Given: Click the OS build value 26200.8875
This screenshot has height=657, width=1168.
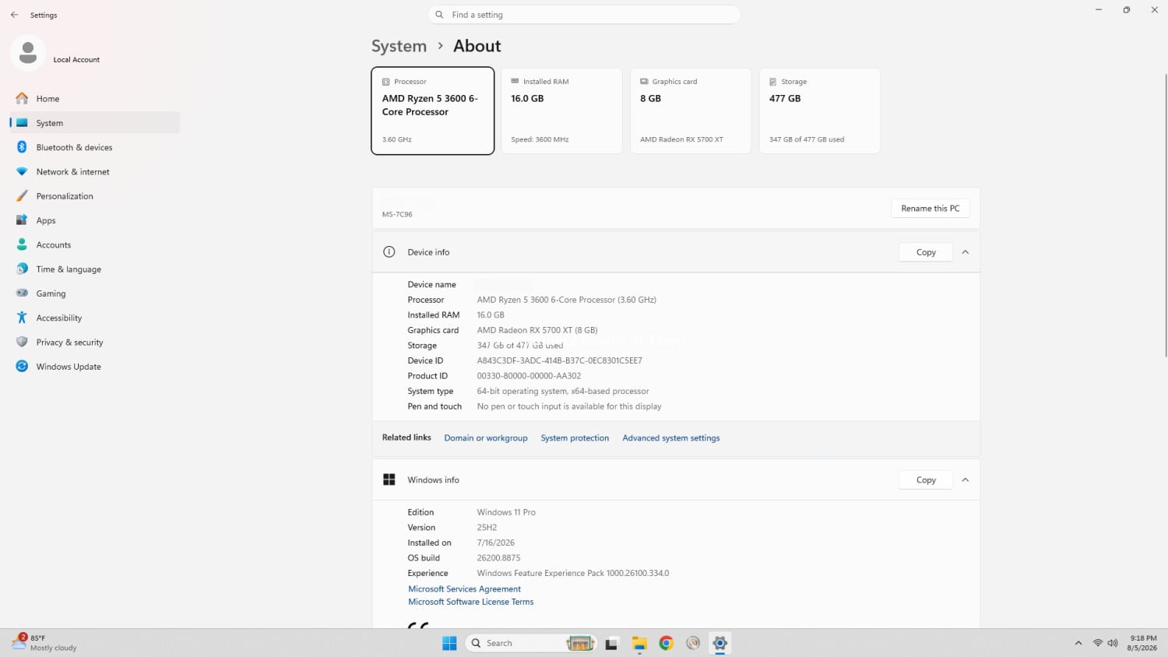Looking at the screenshot, I should click(498, 558).
